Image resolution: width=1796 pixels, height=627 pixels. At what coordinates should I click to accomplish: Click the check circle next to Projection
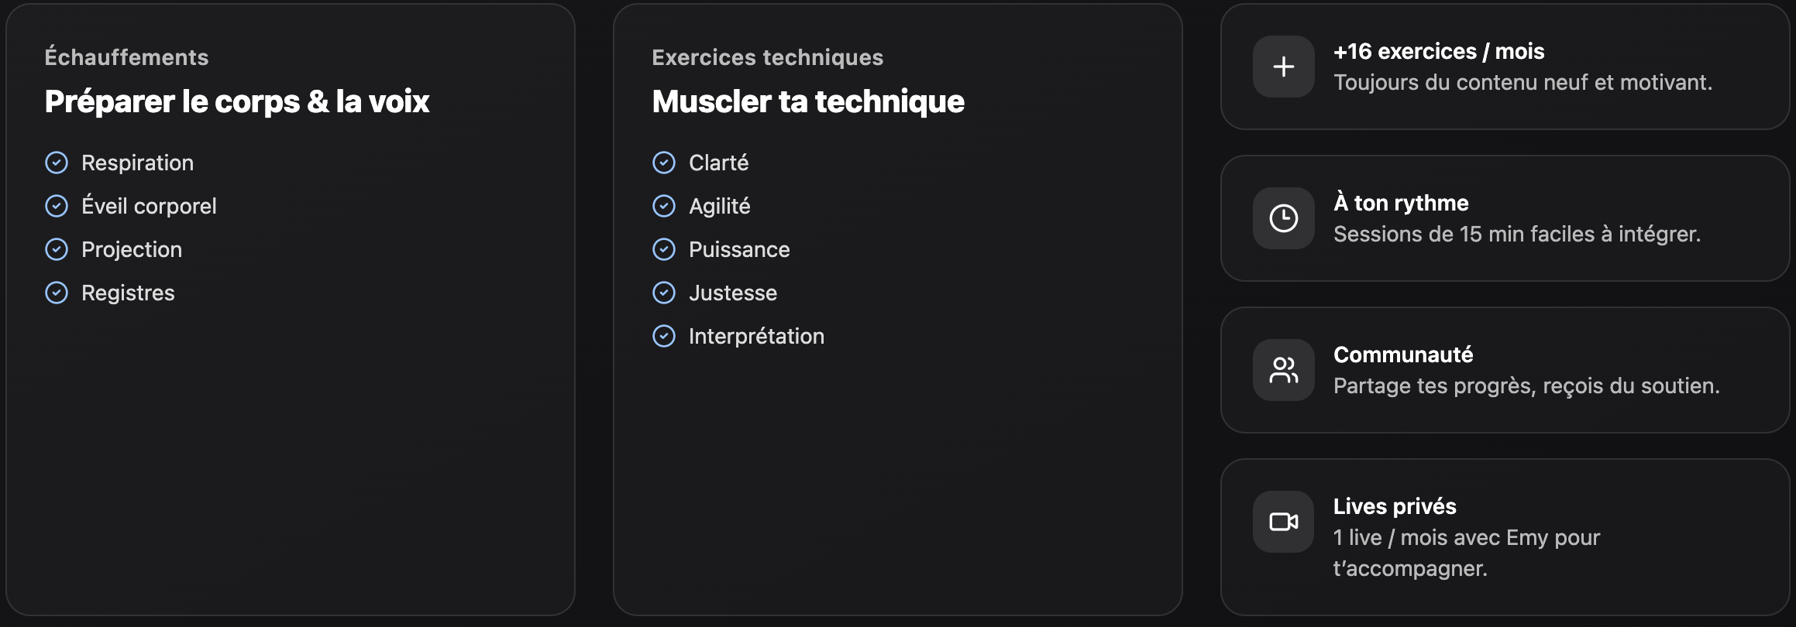pyautogui.click(x=57, y=249)
